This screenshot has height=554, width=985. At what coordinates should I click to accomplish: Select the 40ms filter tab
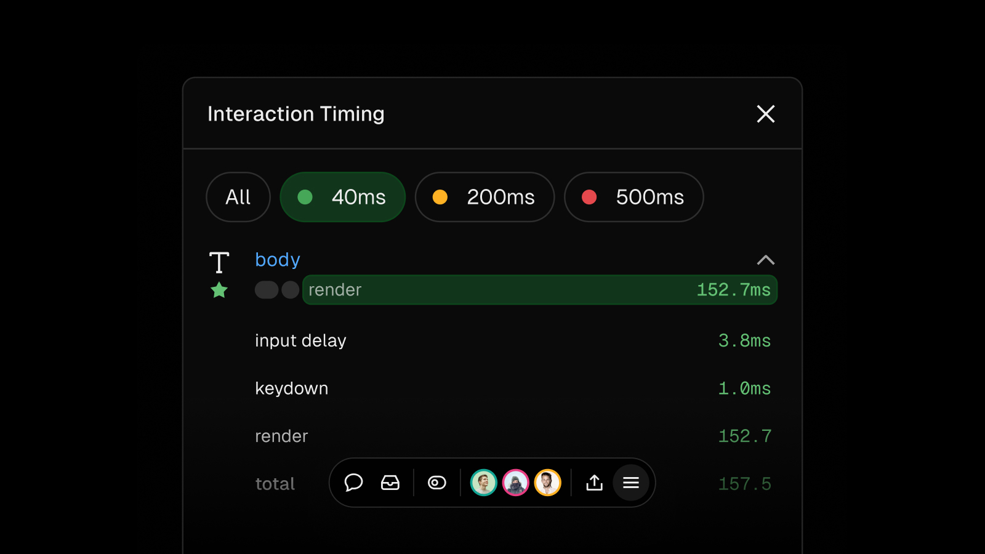342,197
